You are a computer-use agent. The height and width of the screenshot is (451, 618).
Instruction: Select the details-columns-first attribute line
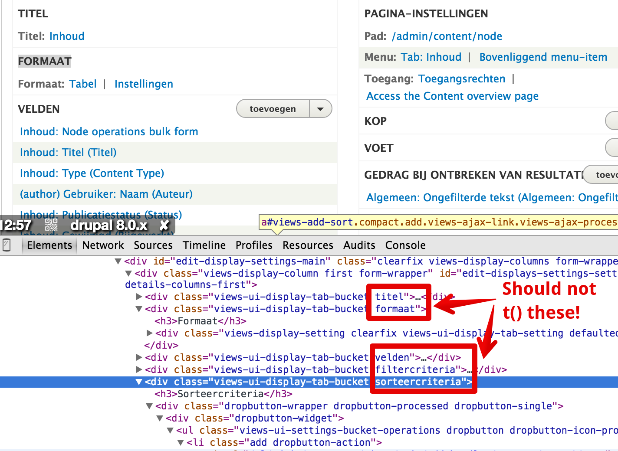click(x=191, y=285)
